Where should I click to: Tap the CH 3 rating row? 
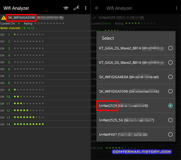point(45,48)
